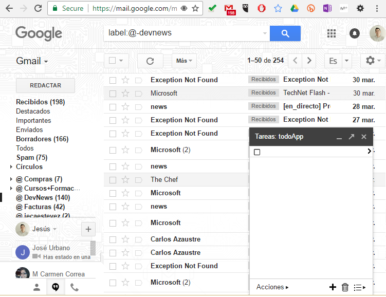This screenshot has width=386, height=297.
Task: Edit task details with right arrow
Action: click(x=369, y=151)
